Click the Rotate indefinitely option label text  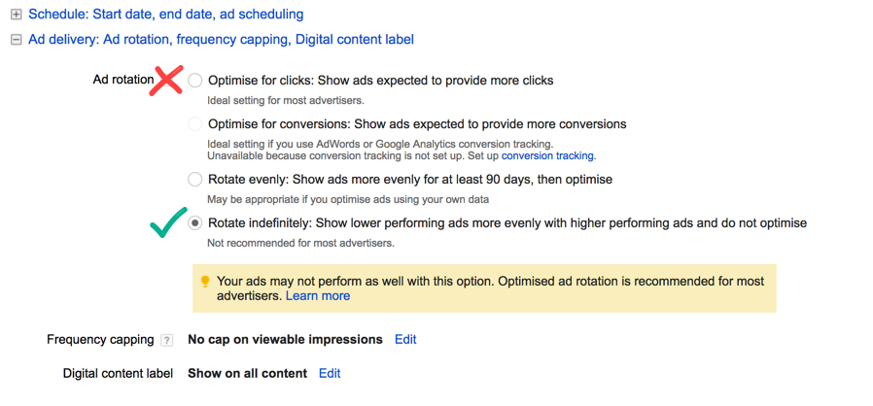(506, 223)
